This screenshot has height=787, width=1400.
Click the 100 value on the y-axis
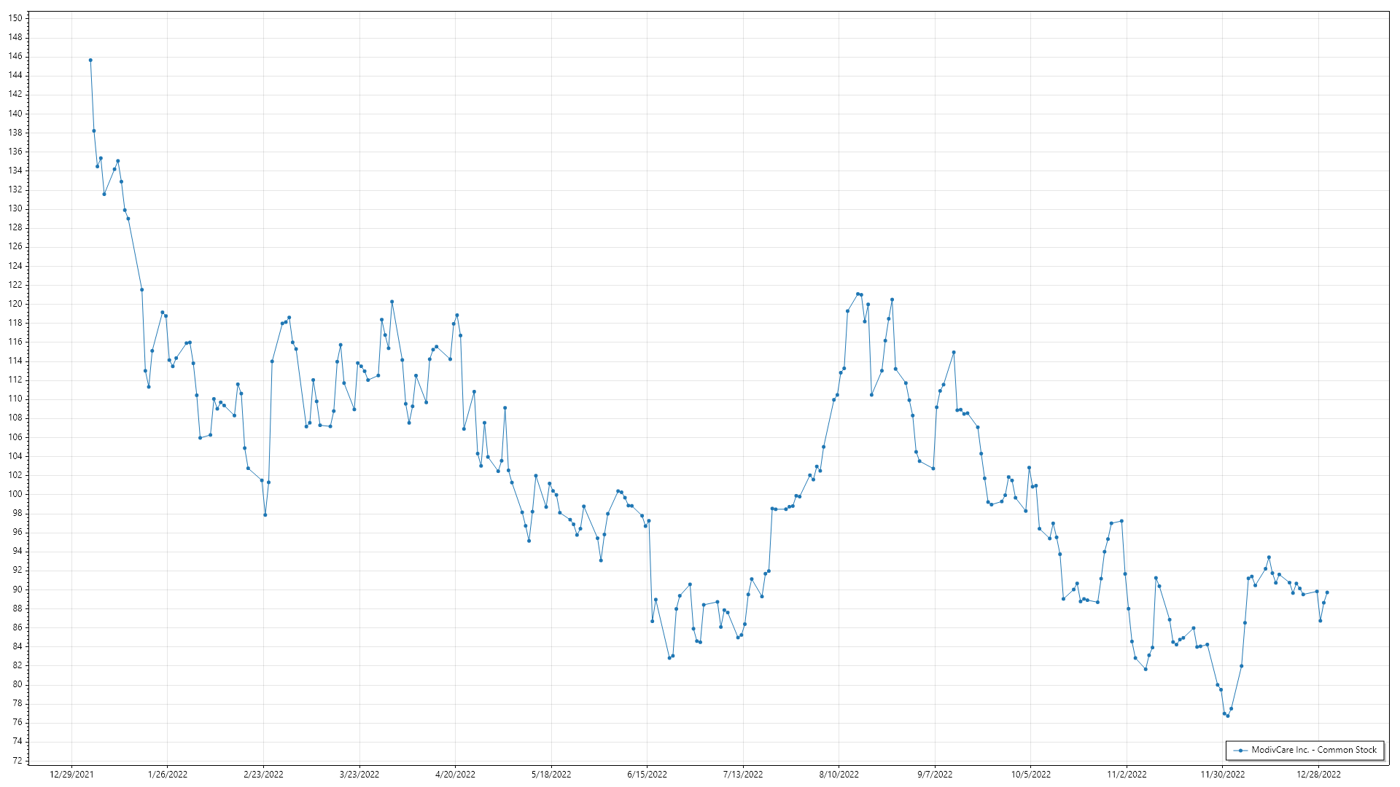[x=15, y=494]
